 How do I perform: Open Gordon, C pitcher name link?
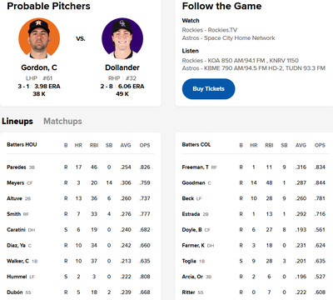[39, 67]
